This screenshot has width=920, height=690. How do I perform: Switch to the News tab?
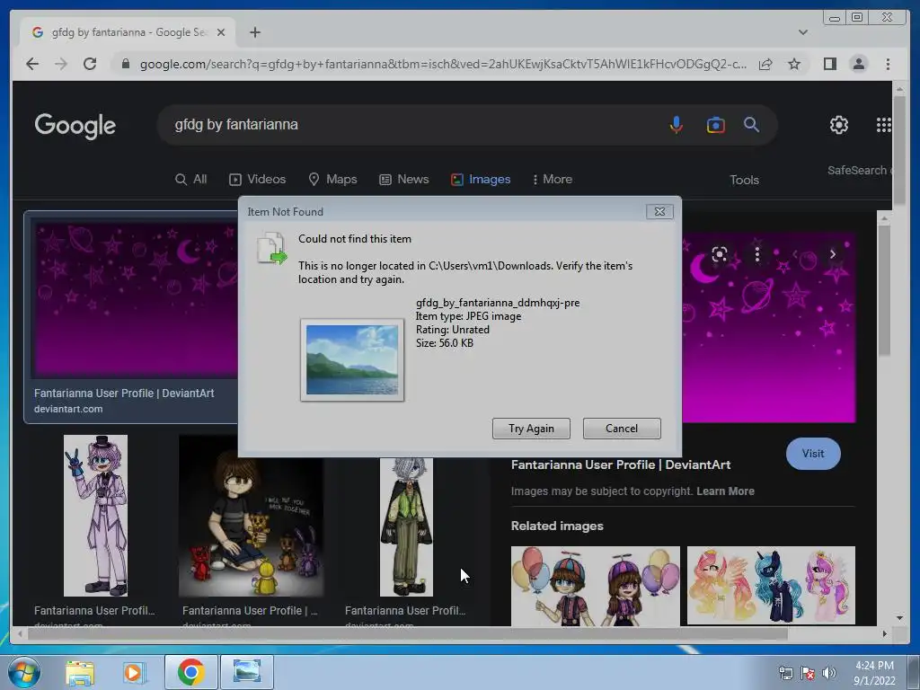[x=404, y=179]
